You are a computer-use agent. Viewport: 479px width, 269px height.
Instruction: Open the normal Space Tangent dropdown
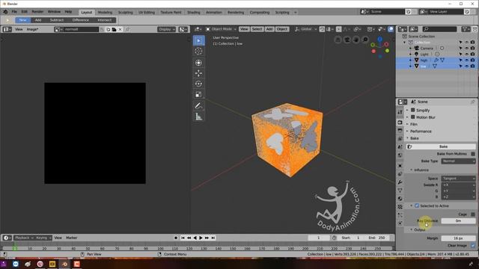click(458, 179)
